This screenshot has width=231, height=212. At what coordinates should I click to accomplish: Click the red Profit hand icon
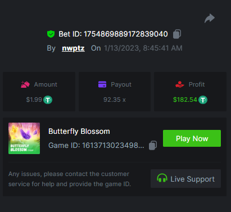[x=180, y=84]
